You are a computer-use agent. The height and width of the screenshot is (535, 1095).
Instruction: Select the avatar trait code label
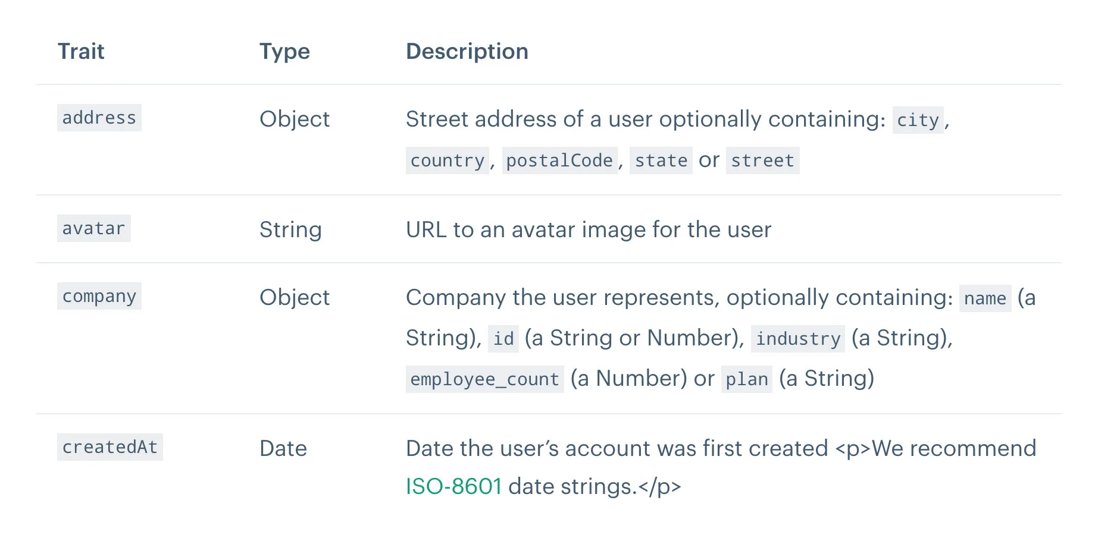[94, 228]
